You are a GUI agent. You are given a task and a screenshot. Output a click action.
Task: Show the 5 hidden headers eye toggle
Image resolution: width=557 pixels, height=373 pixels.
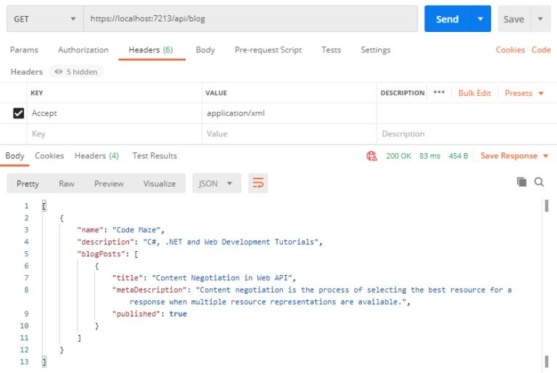click(x=76, y=72)
